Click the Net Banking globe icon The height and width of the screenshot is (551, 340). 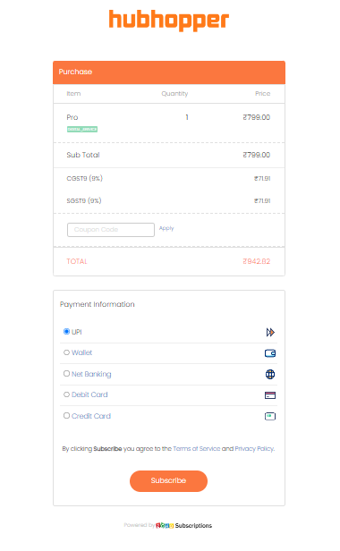pyautogui.click(x=270, y=374)
